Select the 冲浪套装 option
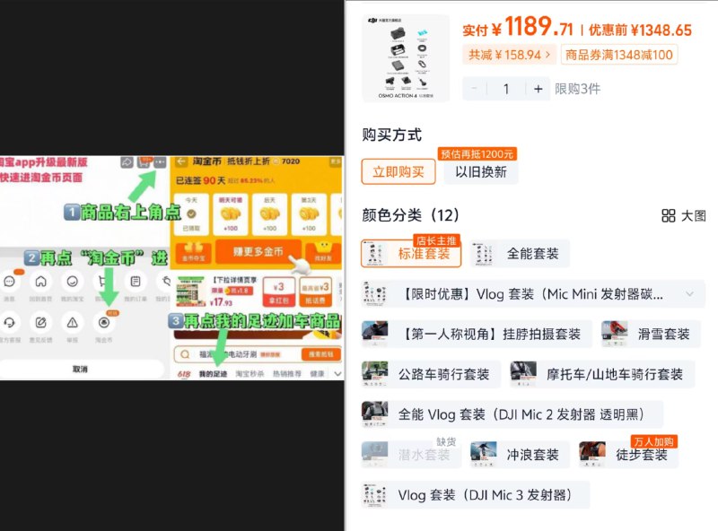718x531 pixels. pos(521,455)
